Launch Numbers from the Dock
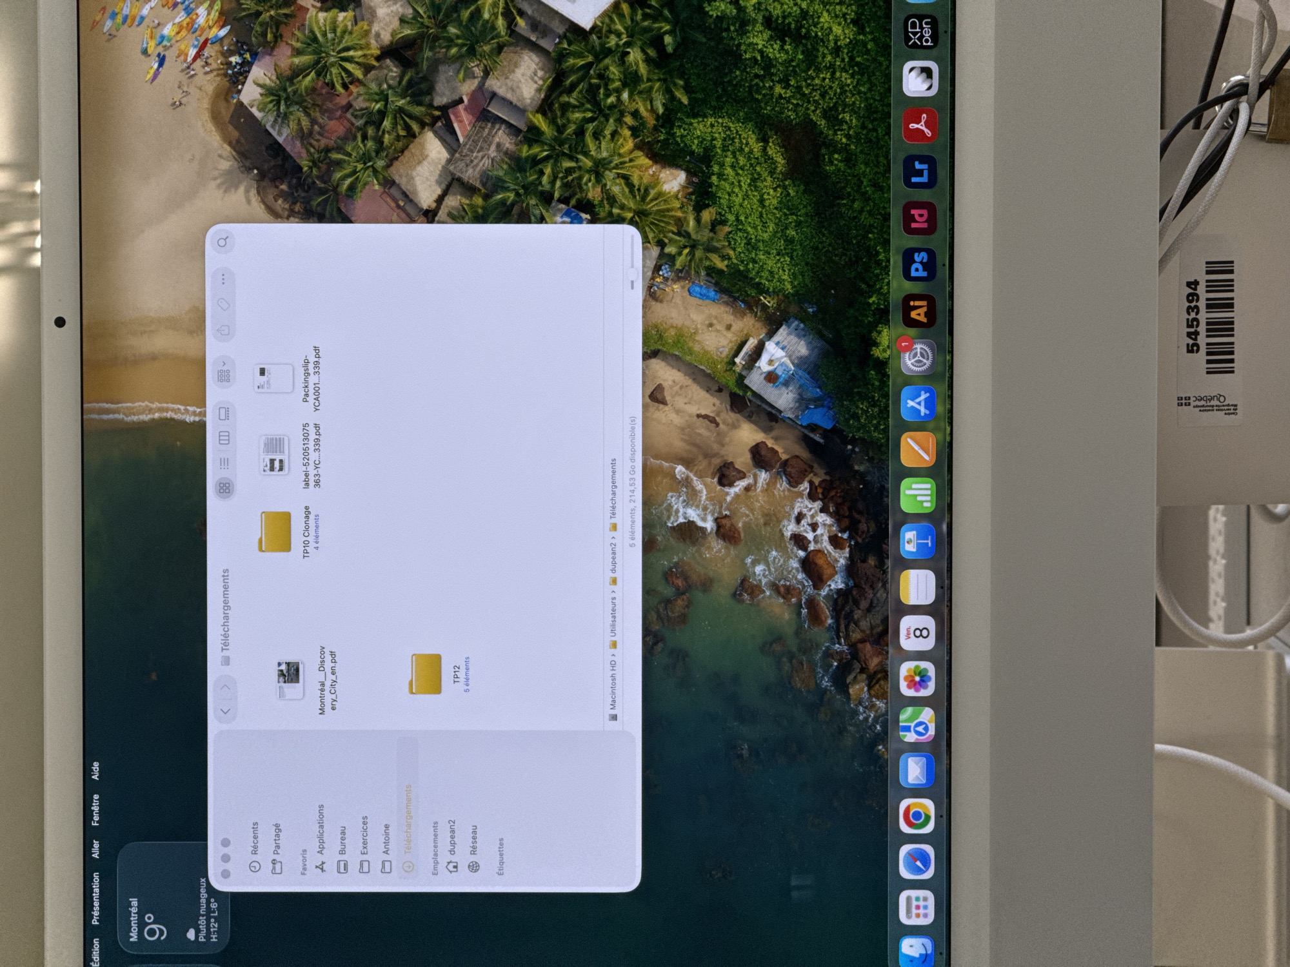Screen dimensions: 1290x967 917,495
